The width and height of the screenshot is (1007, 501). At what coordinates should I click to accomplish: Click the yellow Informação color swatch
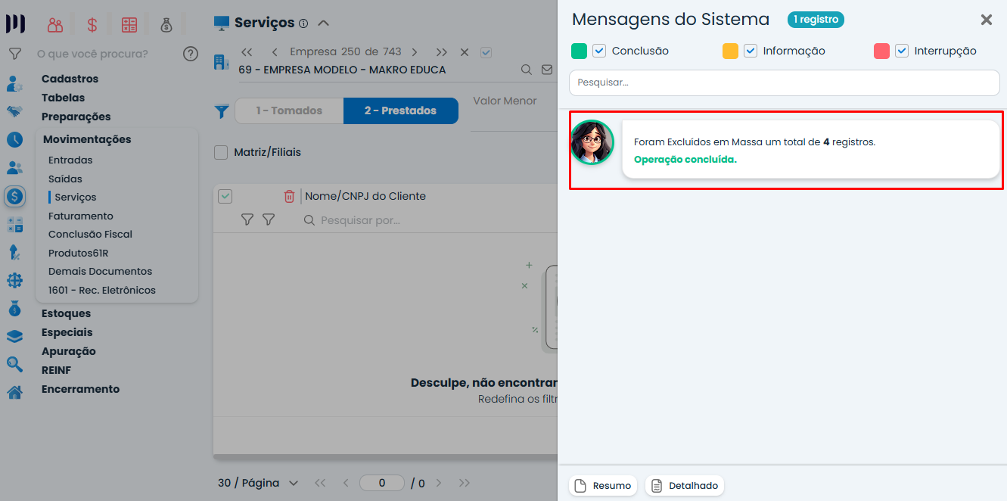(730, 51)
